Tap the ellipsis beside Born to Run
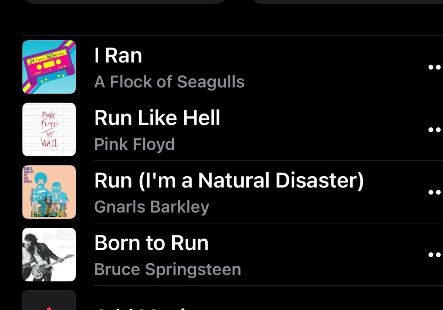This screenshot has width=443, height=310. 434,255
